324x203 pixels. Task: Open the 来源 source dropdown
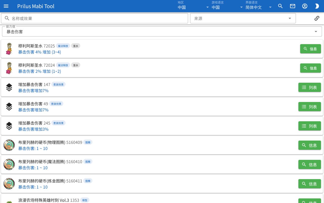[243, 18]
